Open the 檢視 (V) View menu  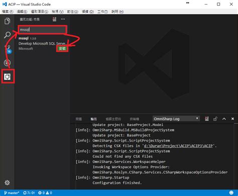58,12
